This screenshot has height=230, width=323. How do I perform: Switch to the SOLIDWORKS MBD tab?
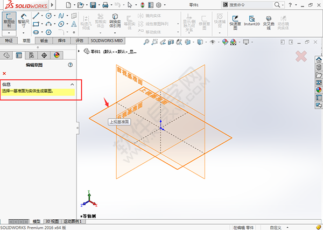[107, 40]
